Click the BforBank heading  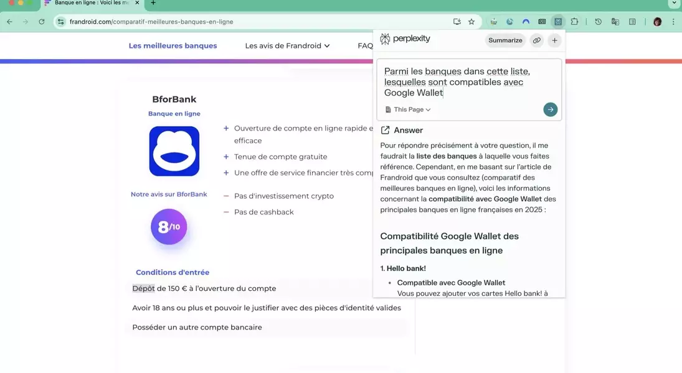point(174,99)
